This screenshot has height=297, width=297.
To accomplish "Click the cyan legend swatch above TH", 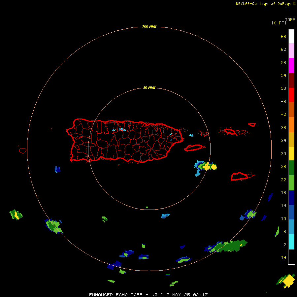I will [x=291, y=242].
